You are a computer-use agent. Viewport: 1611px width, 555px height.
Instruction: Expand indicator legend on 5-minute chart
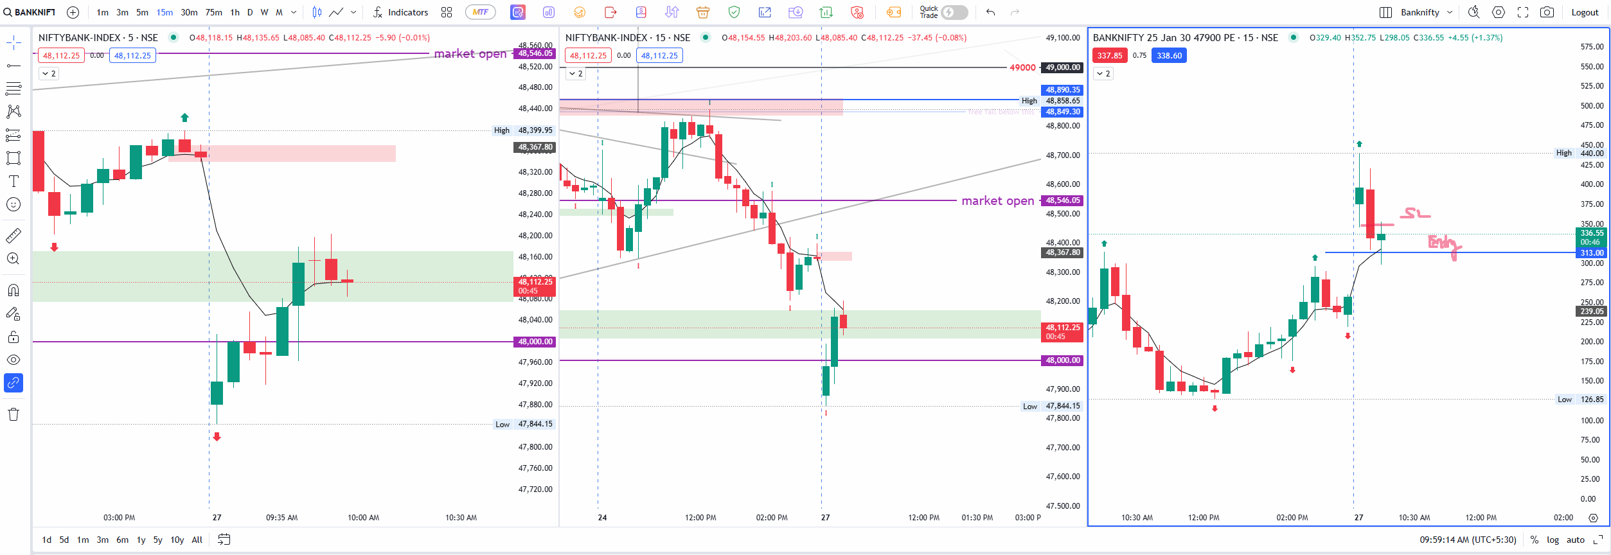49,74
